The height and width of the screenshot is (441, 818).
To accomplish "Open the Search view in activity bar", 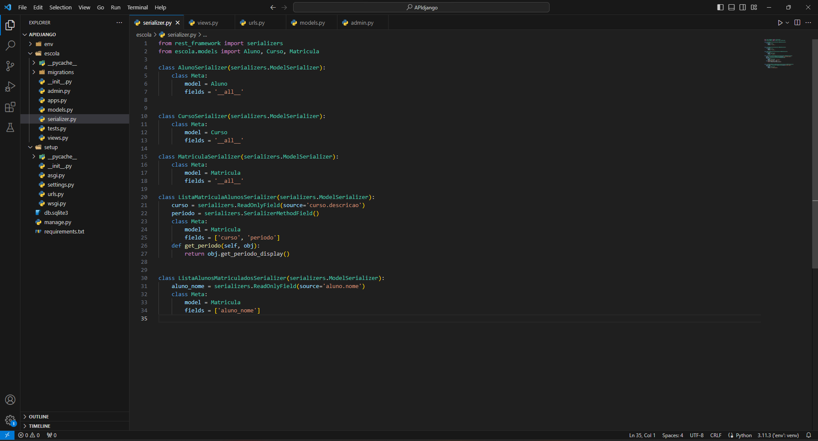I will pyautogui.click(x=10, y=45).
